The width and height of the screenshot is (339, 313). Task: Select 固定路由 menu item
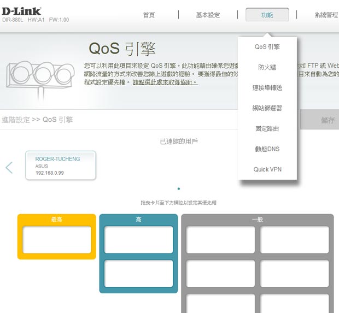267,129
